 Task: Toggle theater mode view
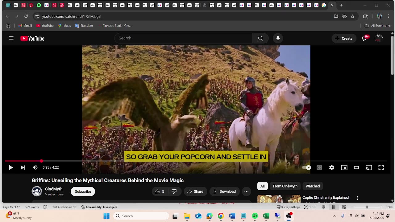tap(356, 167)
